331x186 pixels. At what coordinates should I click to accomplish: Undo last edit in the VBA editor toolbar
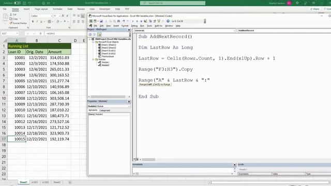(124, 21)
